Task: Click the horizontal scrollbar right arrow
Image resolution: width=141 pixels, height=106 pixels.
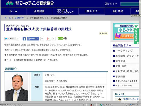Action: coord(138,102)
